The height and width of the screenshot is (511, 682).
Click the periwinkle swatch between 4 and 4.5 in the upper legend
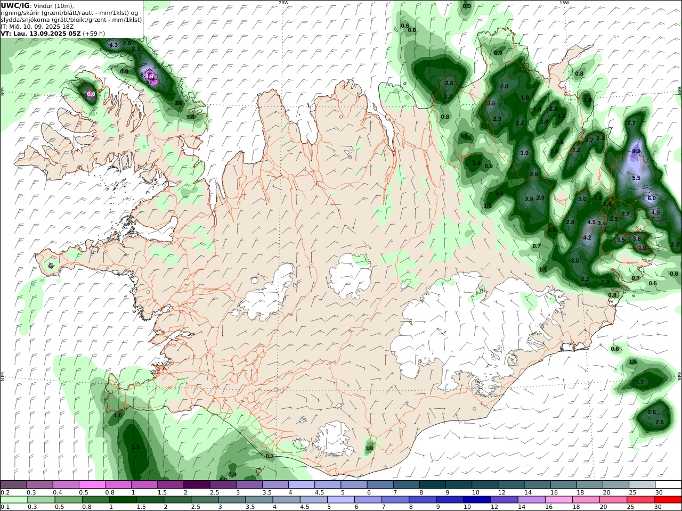[302, 484]
